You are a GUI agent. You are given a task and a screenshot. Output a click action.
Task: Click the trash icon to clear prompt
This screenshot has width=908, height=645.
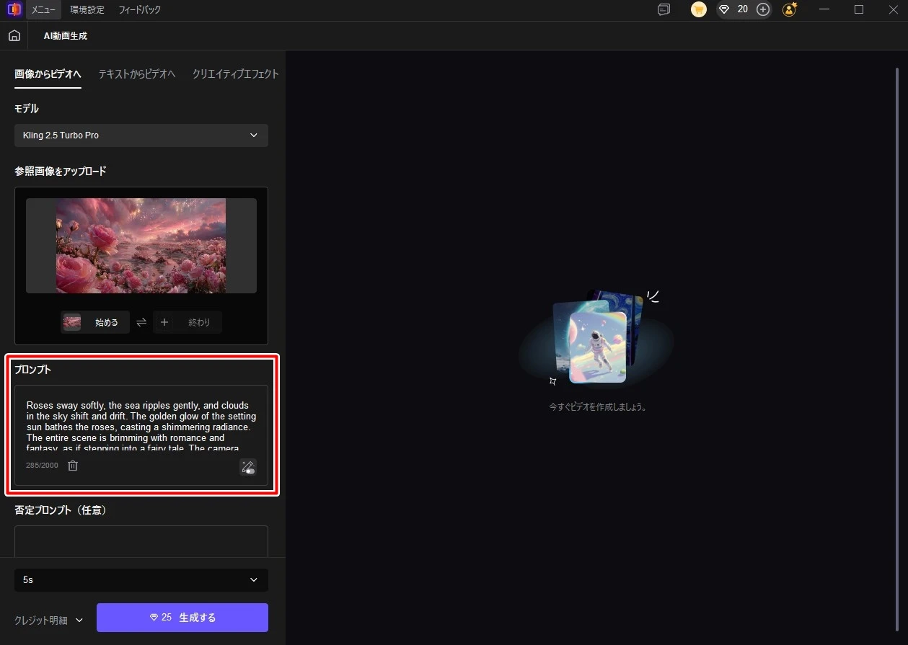(x=73, y=466)
